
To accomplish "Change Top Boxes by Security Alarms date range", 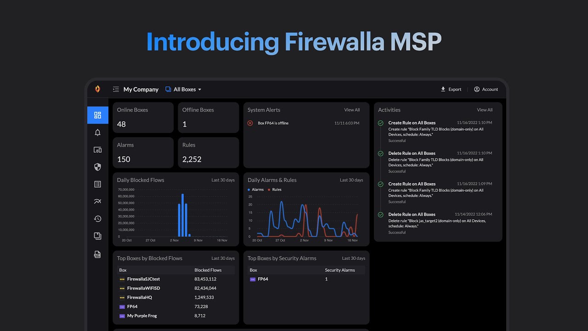I will click(354, 258).
